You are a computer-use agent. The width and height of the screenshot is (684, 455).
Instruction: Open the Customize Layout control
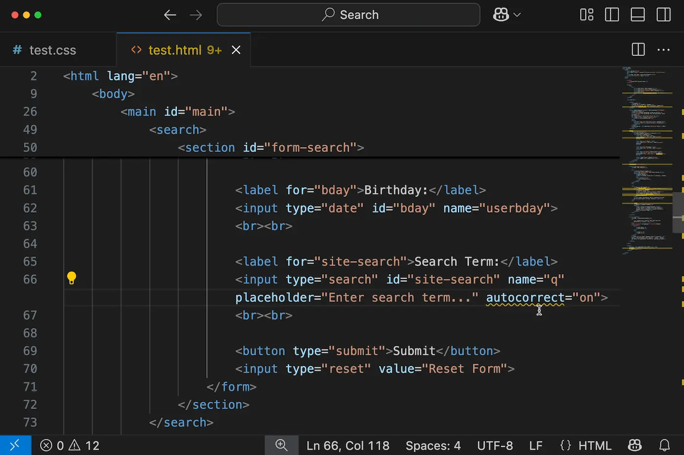point(586,15)
